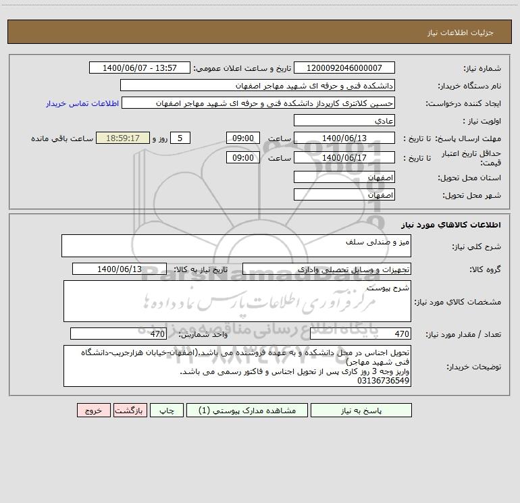Click the label 'شماره نیاز:'
This screenshot has width=520, height=503.
coord(482,69)
